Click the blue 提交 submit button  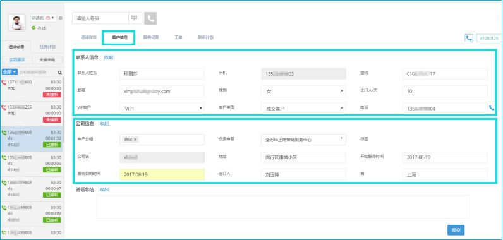point(456,230)
